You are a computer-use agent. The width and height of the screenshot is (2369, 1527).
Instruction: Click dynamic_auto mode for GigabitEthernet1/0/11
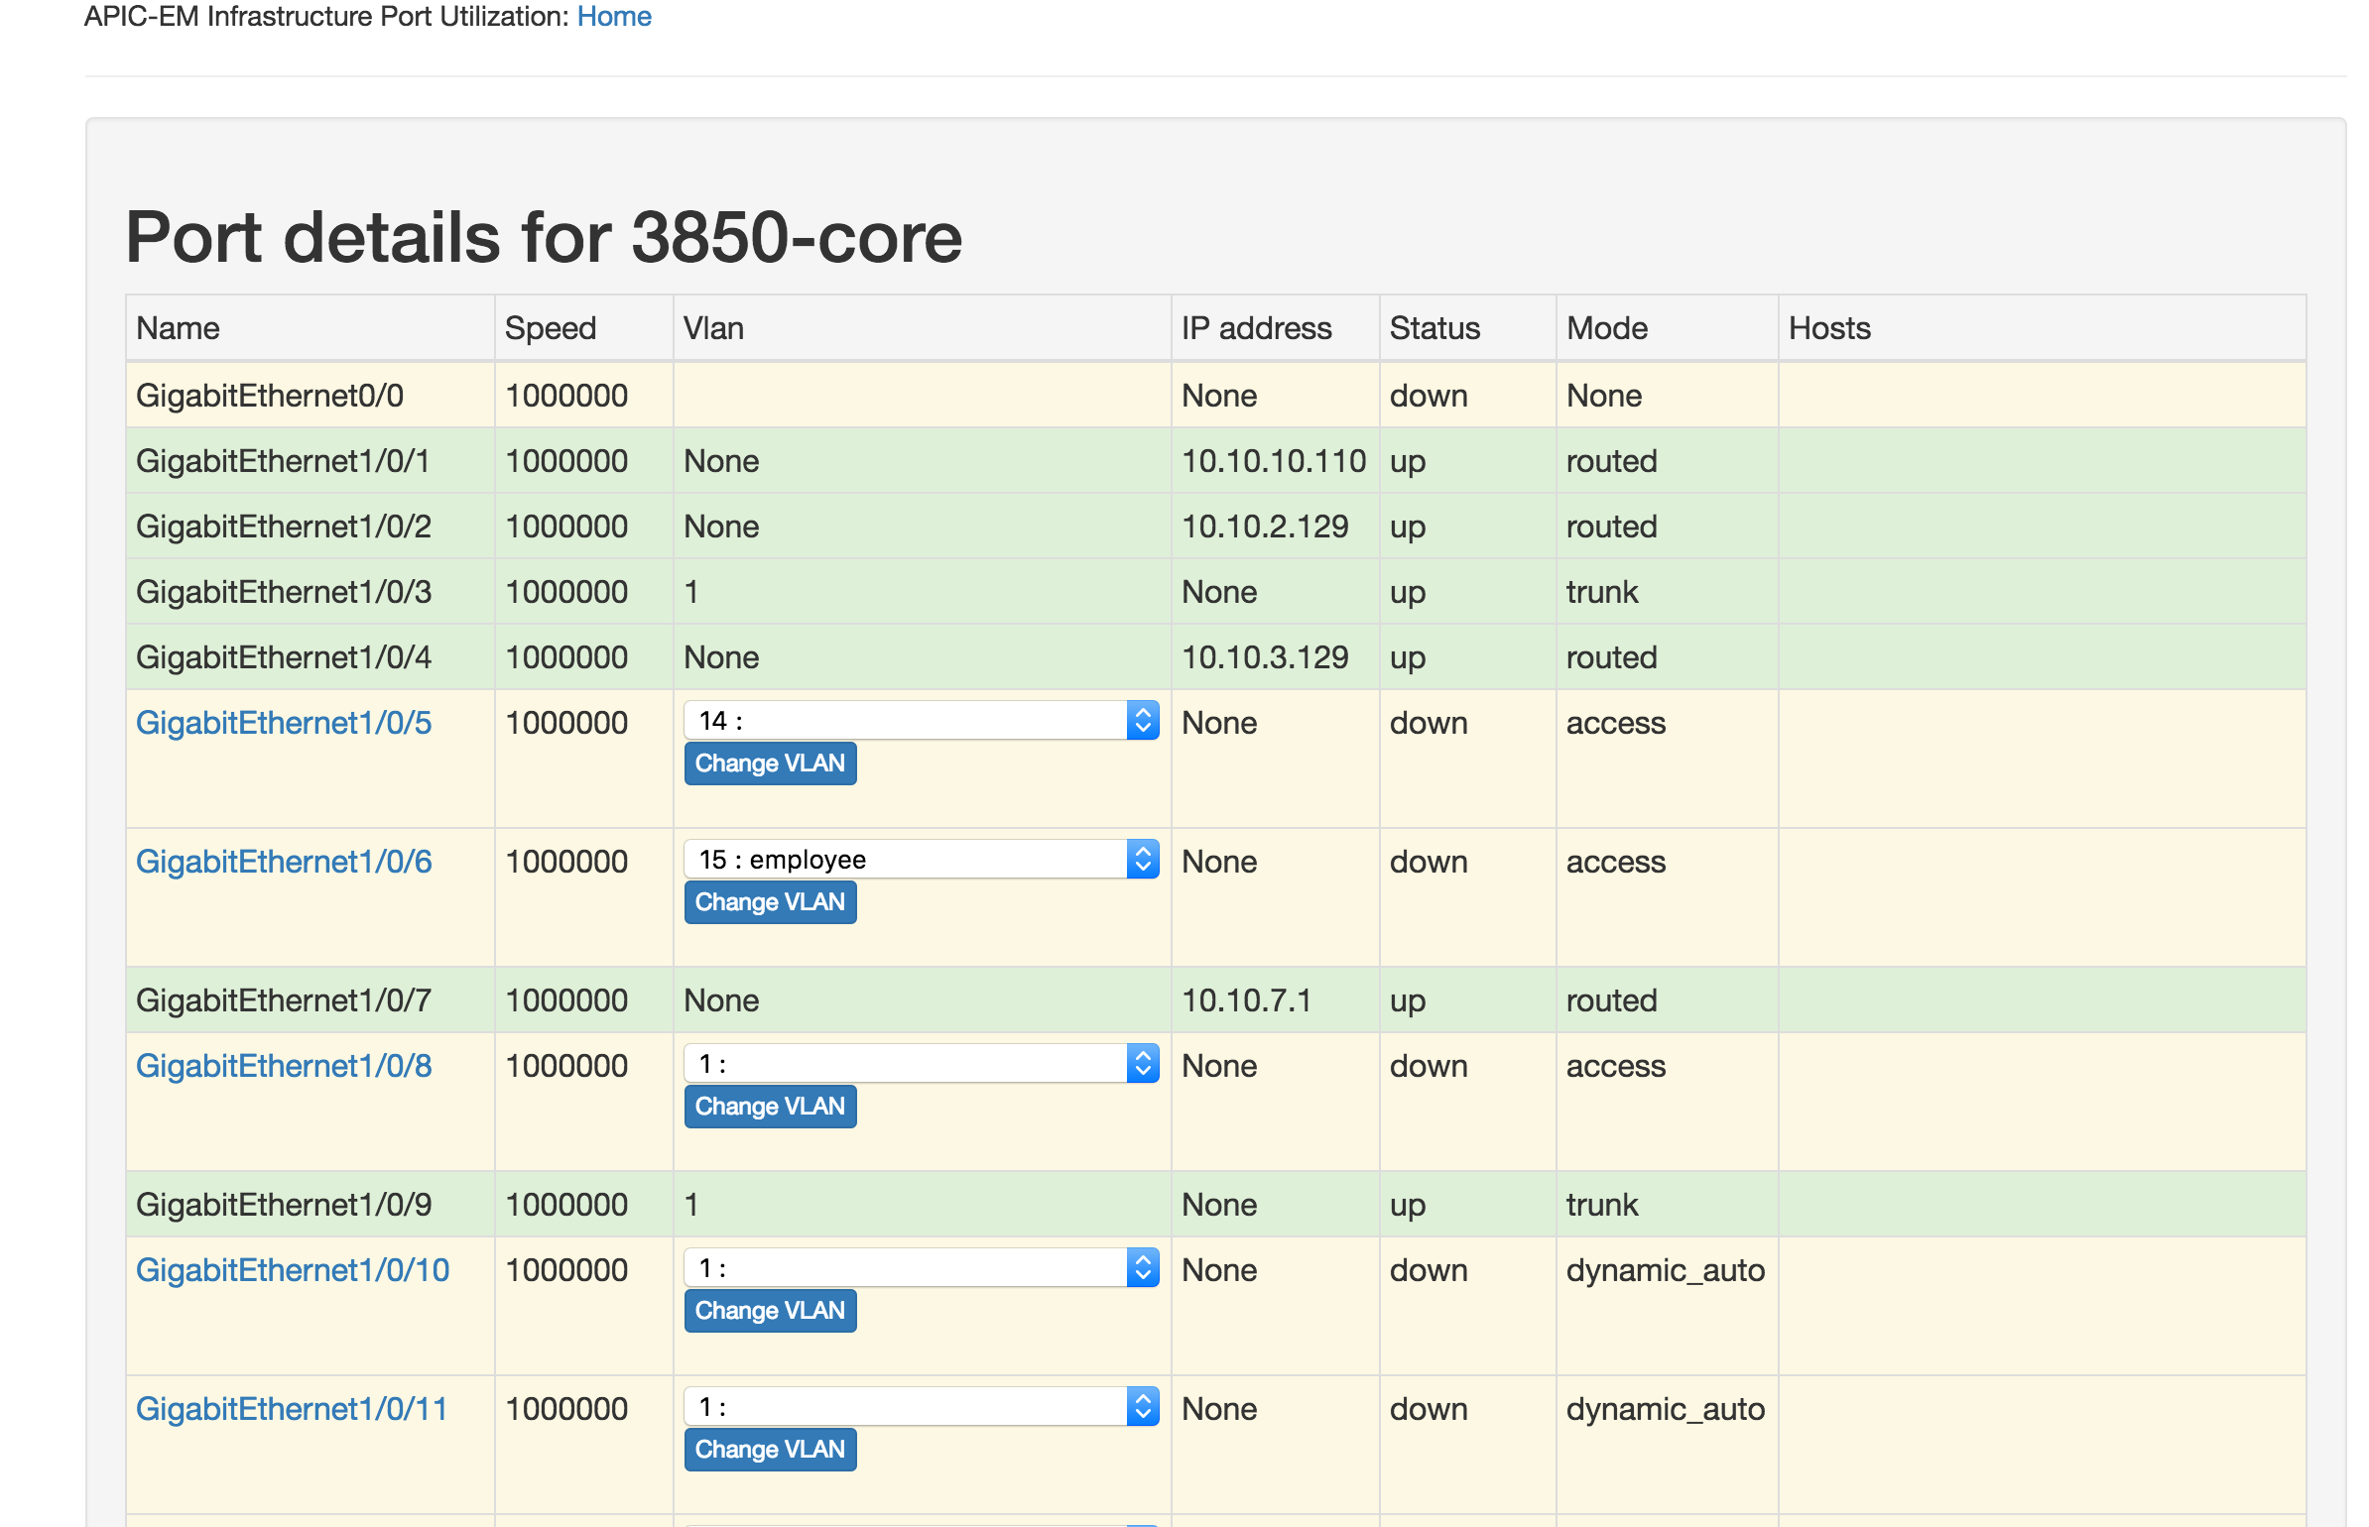click(1666, 1409)
